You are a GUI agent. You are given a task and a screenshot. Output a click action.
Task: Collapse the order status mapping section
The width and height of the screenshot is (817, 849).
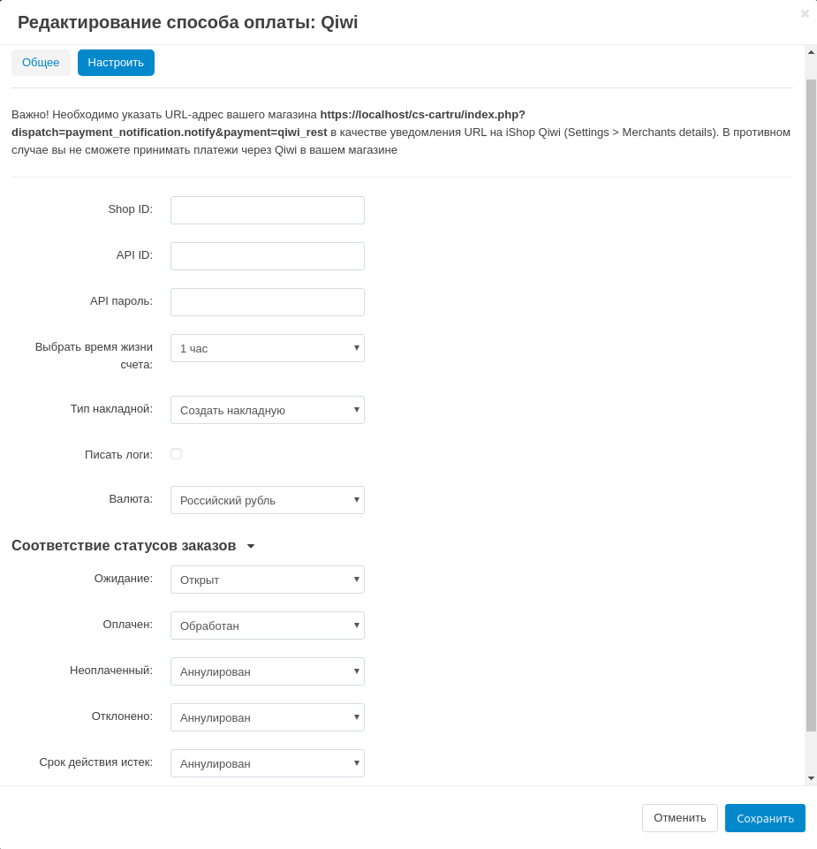[251, 546]
